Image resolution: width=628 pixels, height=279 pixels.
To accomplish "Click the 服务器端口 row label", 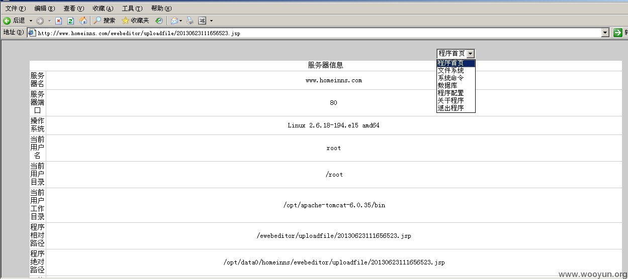I will coord(37,103).
